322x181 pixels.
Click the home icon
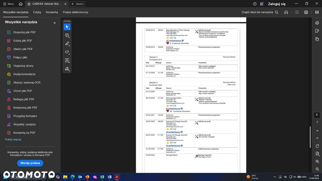(21, 4)
